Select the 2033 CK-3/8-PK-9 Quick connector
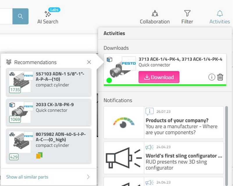Screen dimensions: 233x186 [x=49, y=112]
